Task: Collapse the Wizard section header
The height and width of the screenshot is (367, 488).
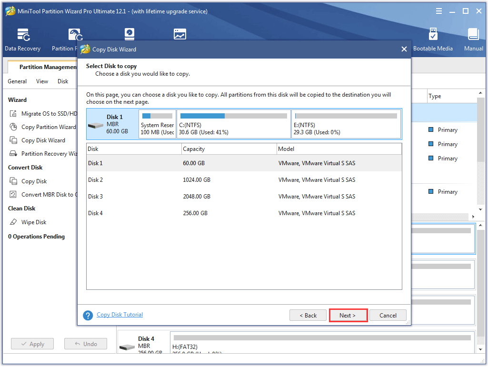Action: tap(18, 100)
